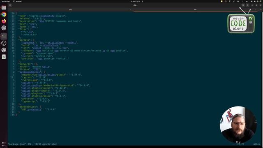Click the new-tab button in the terminal header

(x=10, y=5)
